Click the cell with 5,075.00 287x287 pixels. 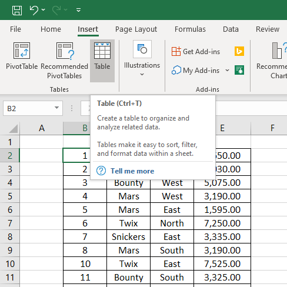222,184
